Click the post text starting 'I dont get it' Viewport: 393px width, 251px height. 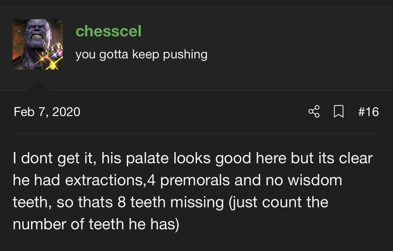(193, 158)
